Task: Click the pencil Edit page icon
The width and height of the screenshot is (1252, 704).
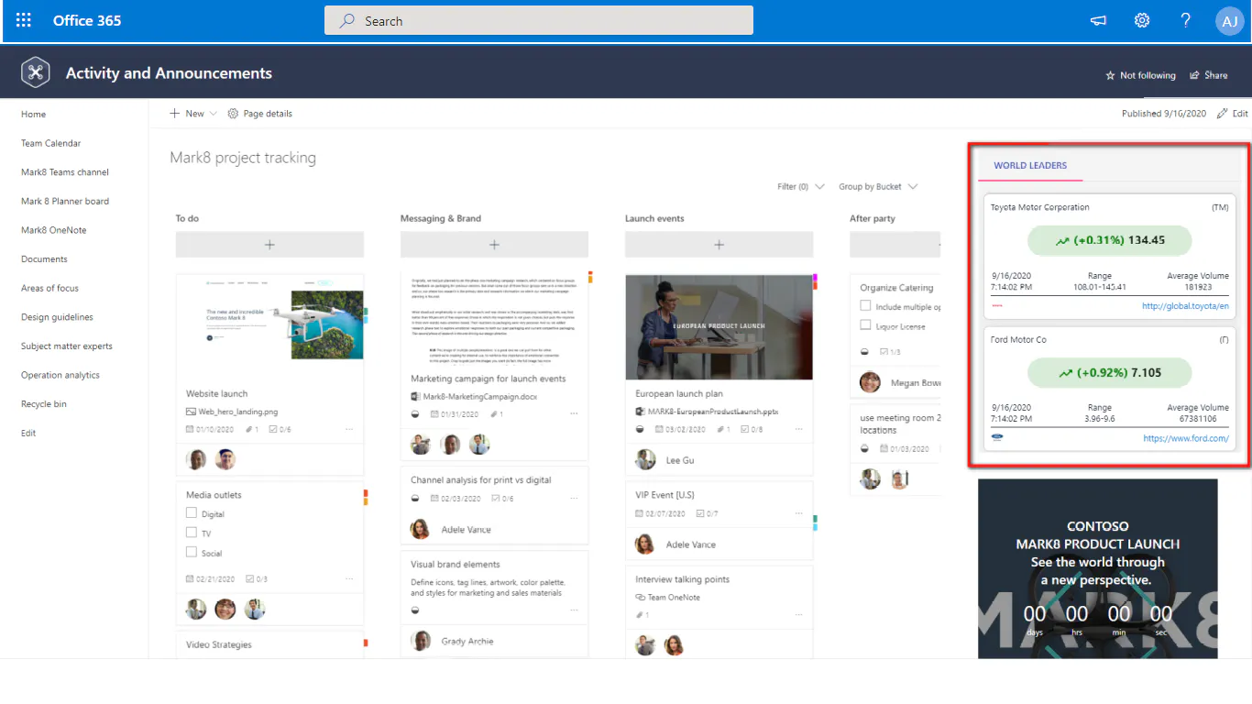Action: tap(1222, 114)
